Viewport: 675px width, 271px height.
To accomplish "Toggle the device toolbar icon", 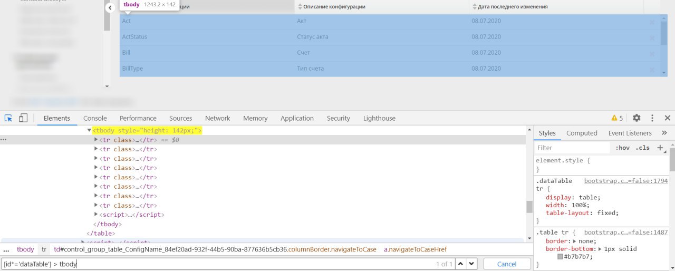I will click(23, 118).
